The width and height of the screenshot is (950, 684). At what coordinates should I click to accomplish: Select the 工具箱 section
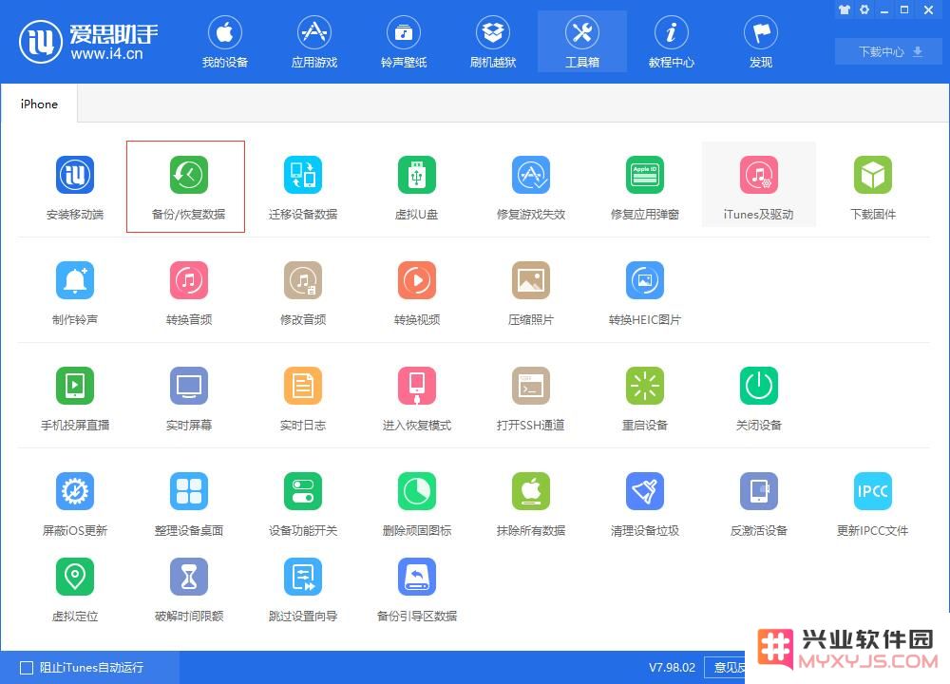(x=582, y=41)
